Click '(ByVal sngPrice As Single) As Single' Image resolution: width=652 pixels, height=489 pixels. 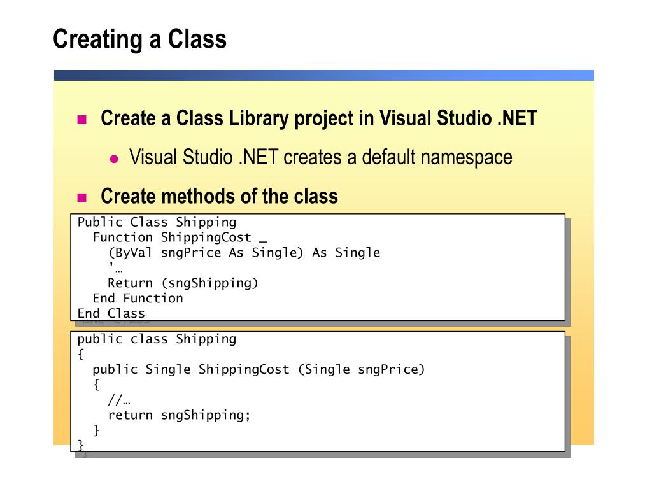[x=244, y=253]
